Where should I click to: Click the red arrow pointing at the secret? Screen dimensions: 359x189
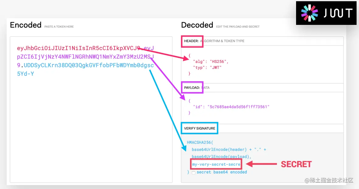pyautogui.click(x=261, y=164)
